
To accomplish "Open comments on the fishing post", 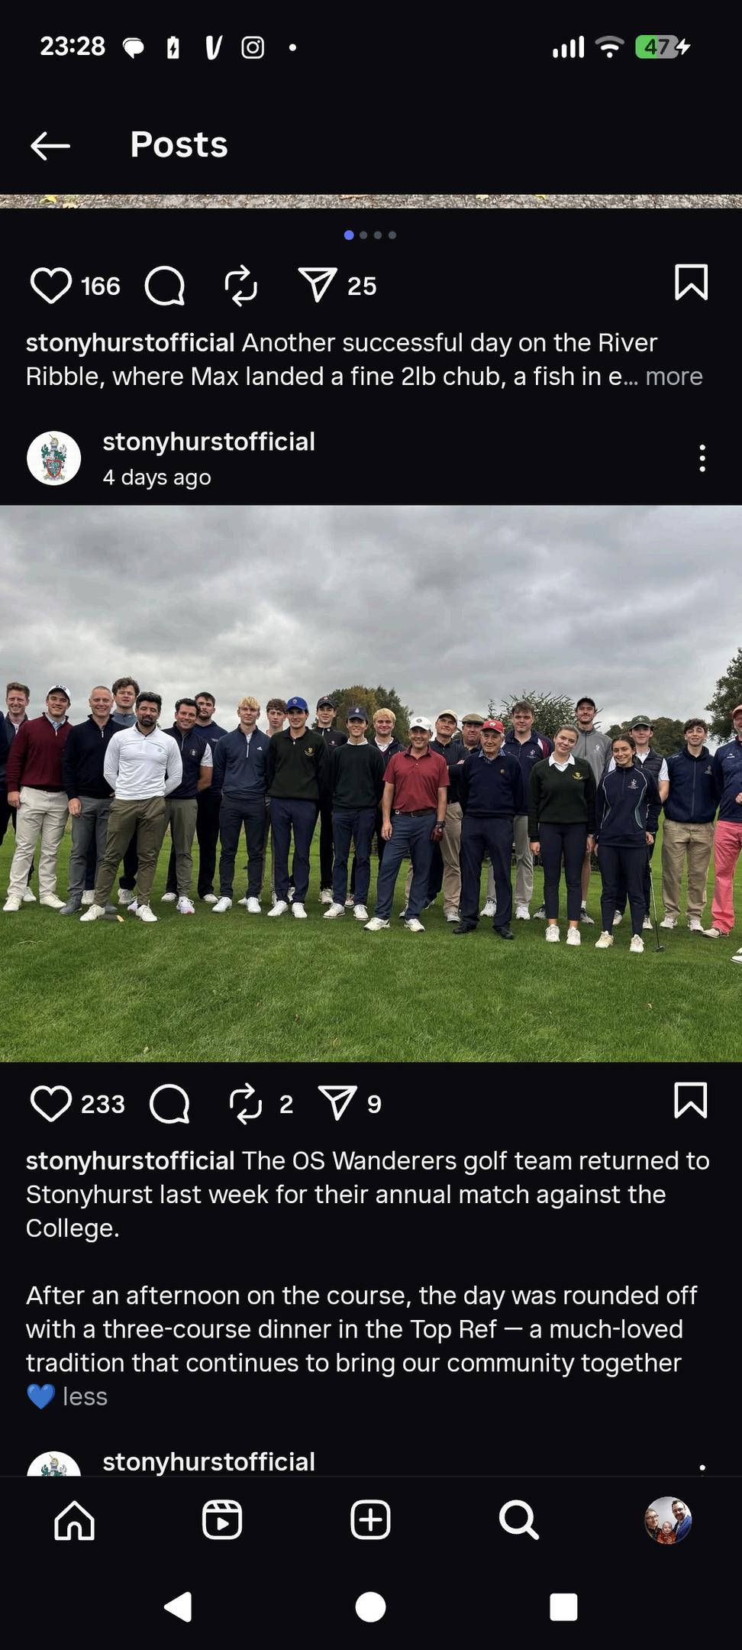I will pyautogui.click(x=165, y=286).
